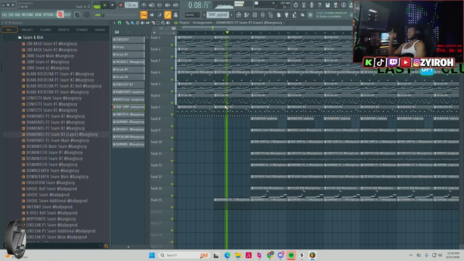Mute Track 1 with its green dot
Image resolution: width=464 pixels, height=261 pixels.
[172, 45]
